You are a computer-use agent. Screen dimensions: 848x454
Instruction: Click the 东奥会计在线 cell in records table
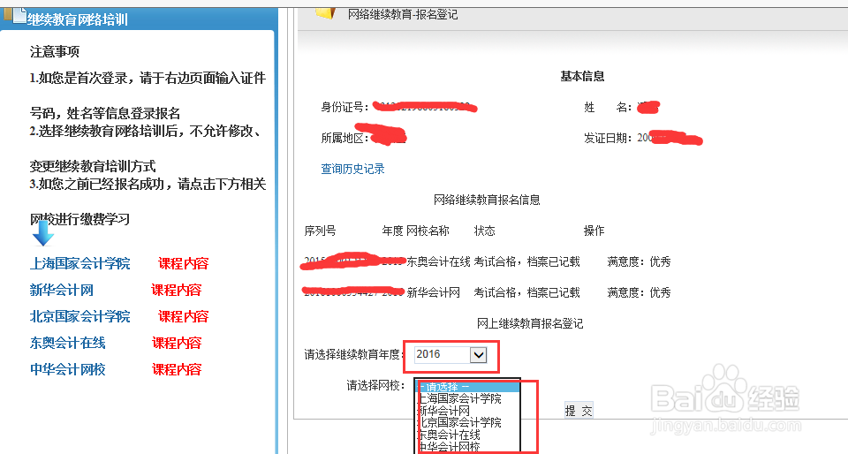(439, 261)
